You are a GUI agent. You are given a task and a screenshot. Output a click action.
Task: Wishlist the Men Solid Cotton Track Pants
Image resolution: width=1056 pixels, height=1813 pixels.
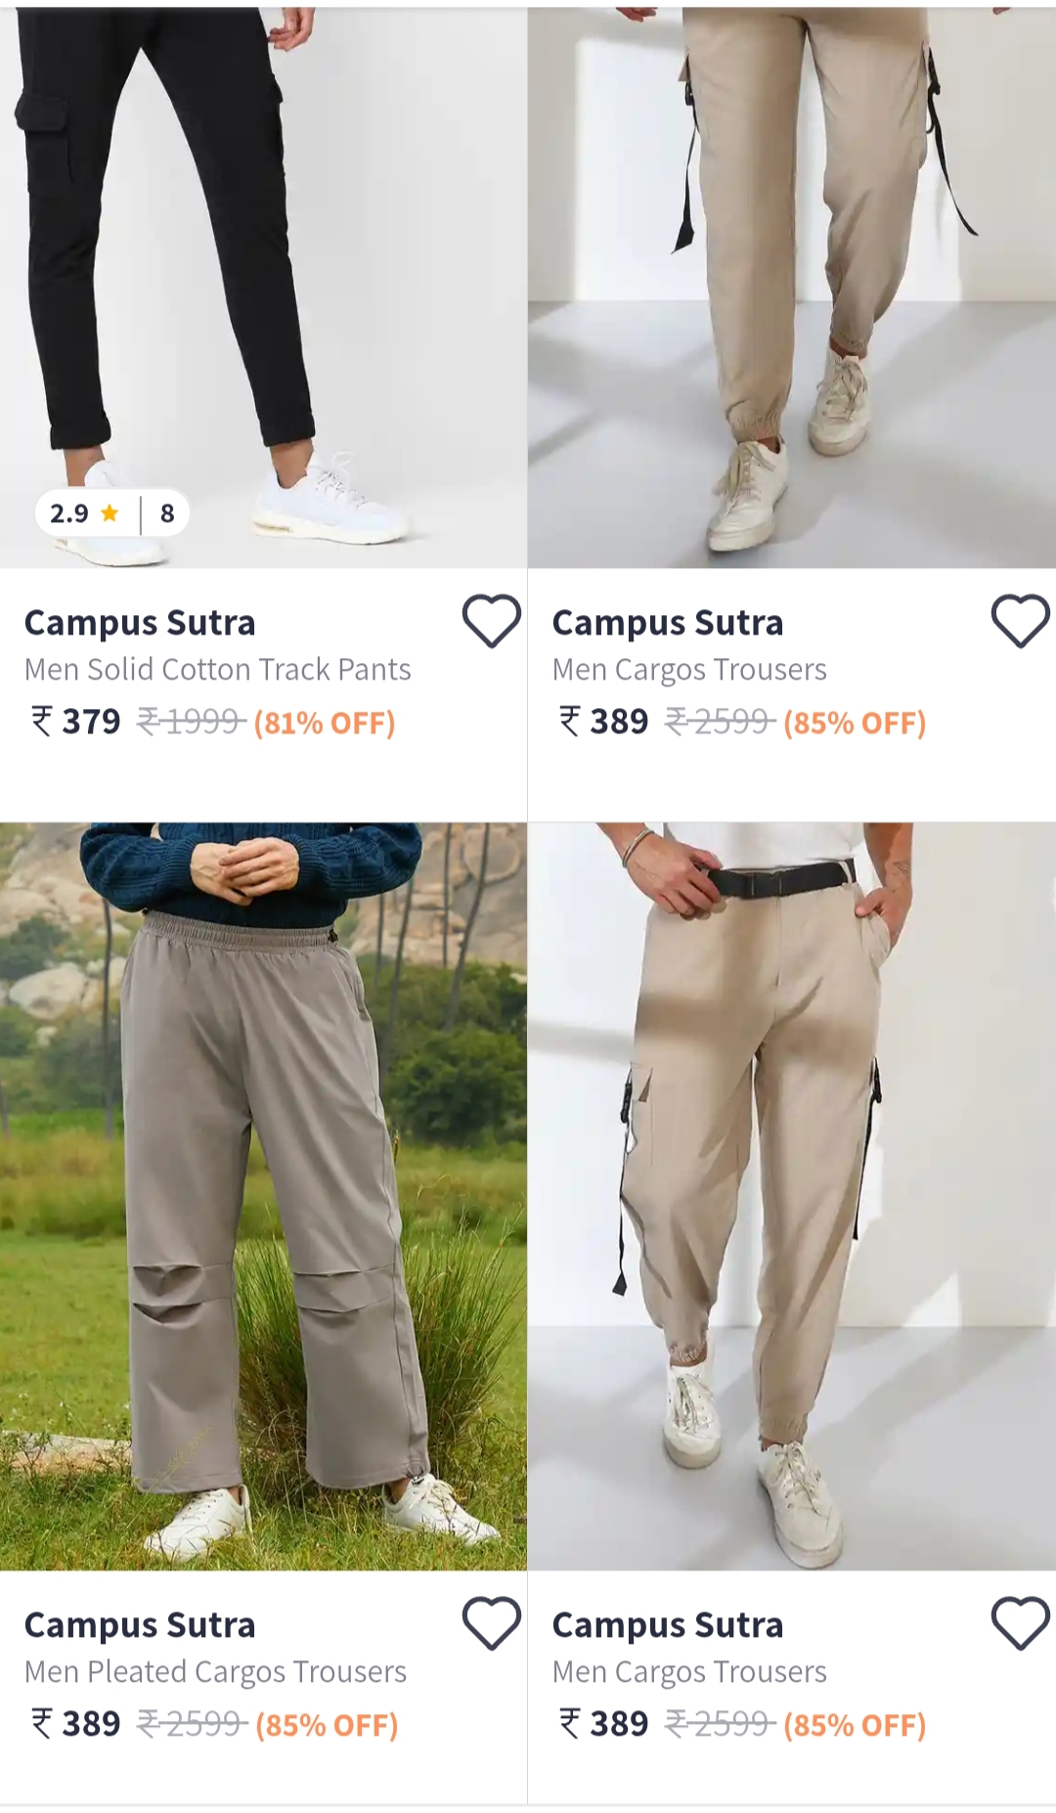(x=491, y=621)
